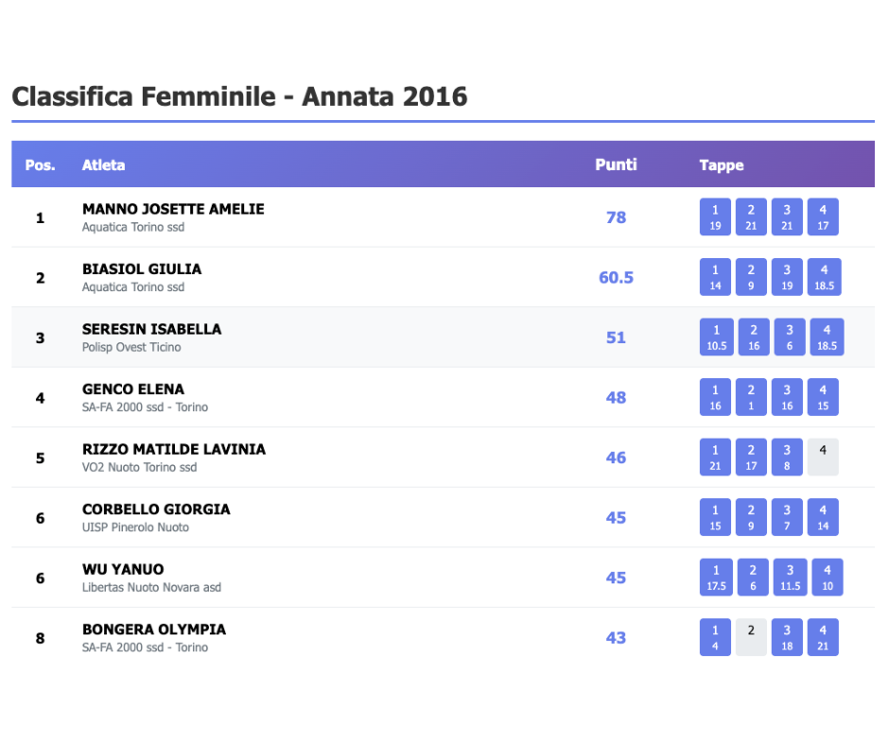
Task: Click stage 1 badge for Manno Josette Amelie
Action: pos(715,217)
